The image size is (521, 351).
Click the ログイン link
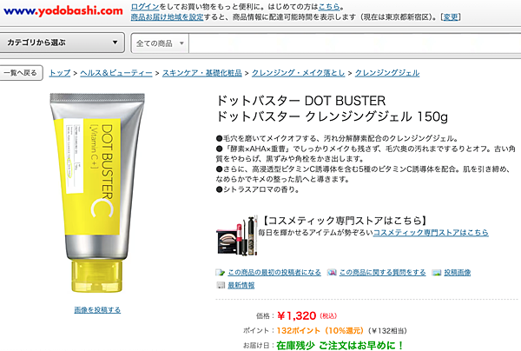pos(145,6)
